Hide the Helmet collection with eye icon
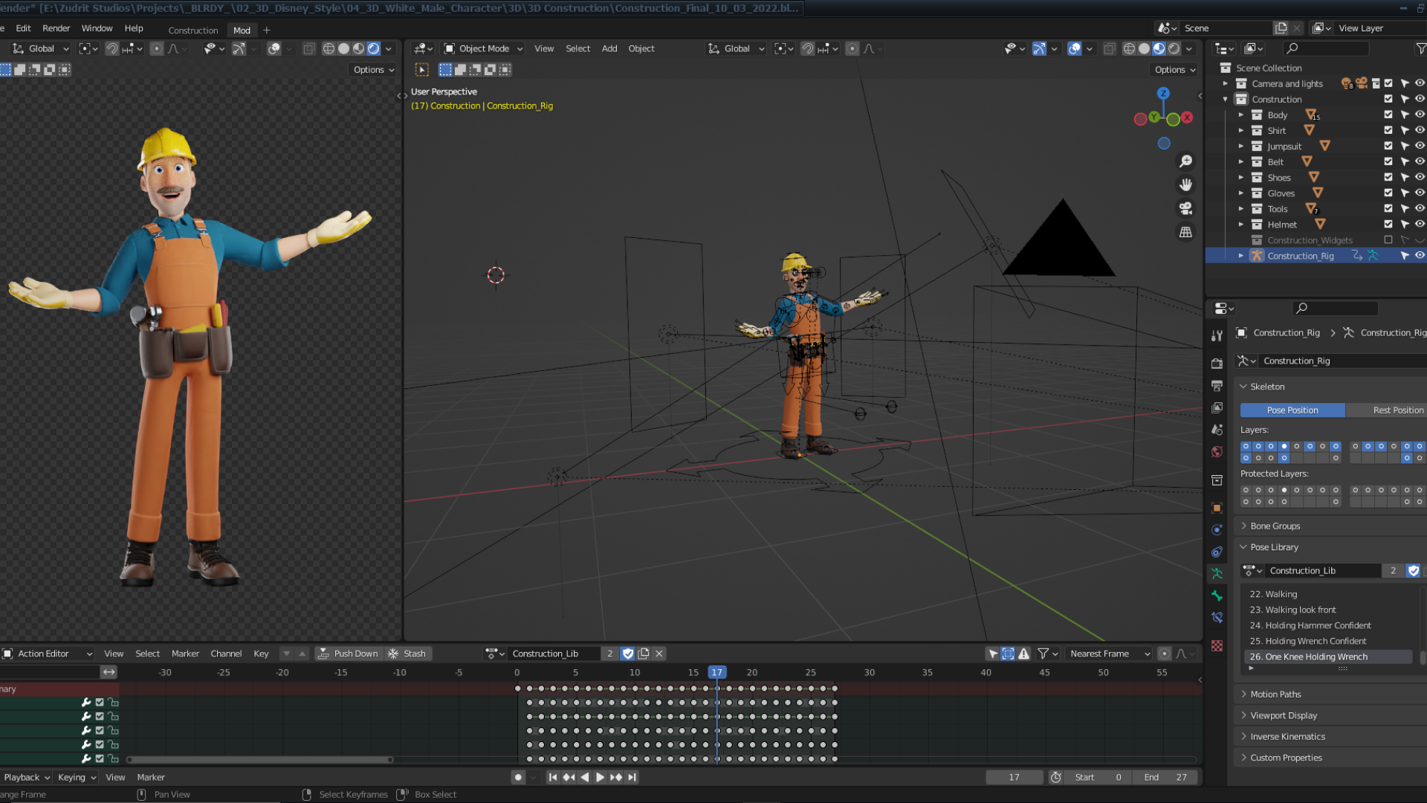This screenshot has height=803, width=1427. pyautogui.click(x=1420, y=225)
